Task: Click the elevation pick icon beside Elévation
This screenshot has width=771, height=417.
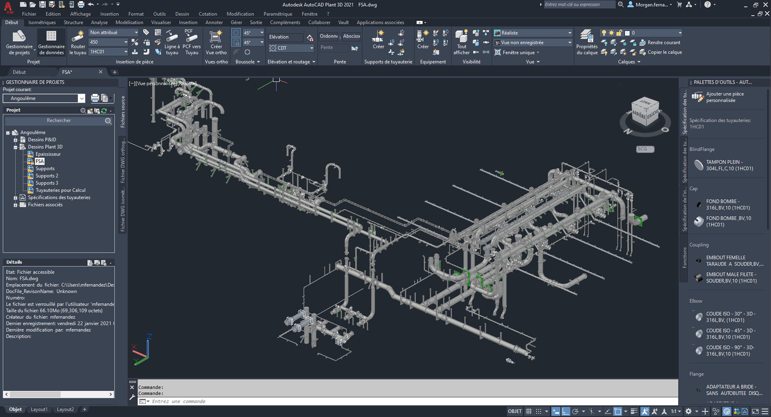Action: (310, 37)
